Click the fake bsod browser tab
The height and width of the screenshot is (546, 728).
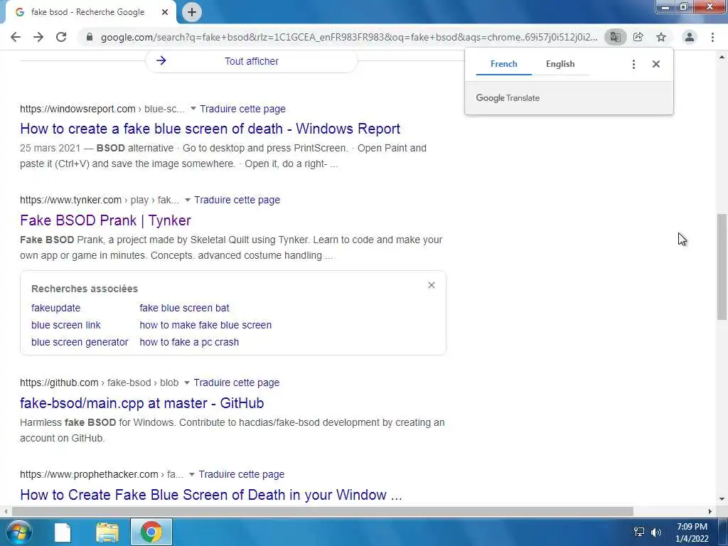point(90,12)
